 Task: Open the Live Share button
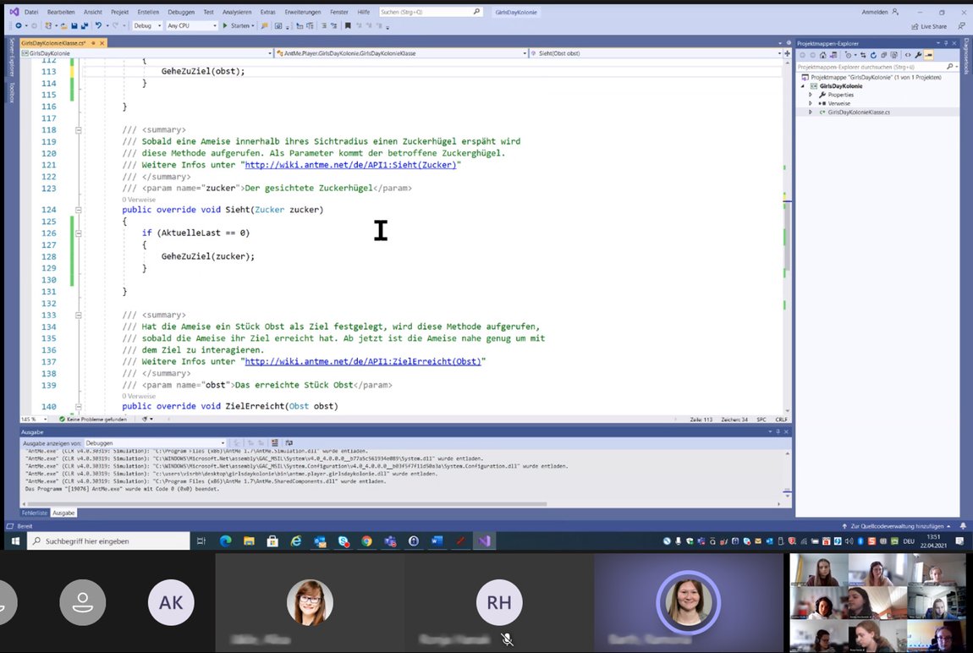coord(929,27)
